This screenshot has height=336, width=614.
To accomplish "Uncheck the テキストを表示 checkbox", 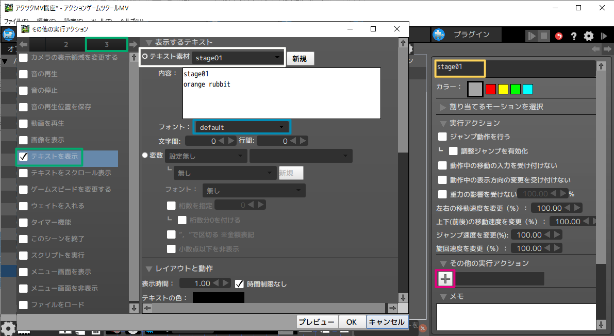I will (x=24, y=156).
